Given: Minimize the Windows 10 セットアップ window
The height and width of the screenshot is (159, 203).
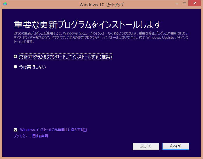Looking at the screenshot, I should [177, 4].
